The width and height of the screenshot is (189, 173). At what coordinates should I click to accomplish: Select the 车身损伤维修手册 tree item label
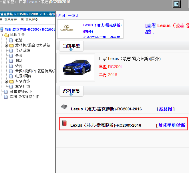25,97
